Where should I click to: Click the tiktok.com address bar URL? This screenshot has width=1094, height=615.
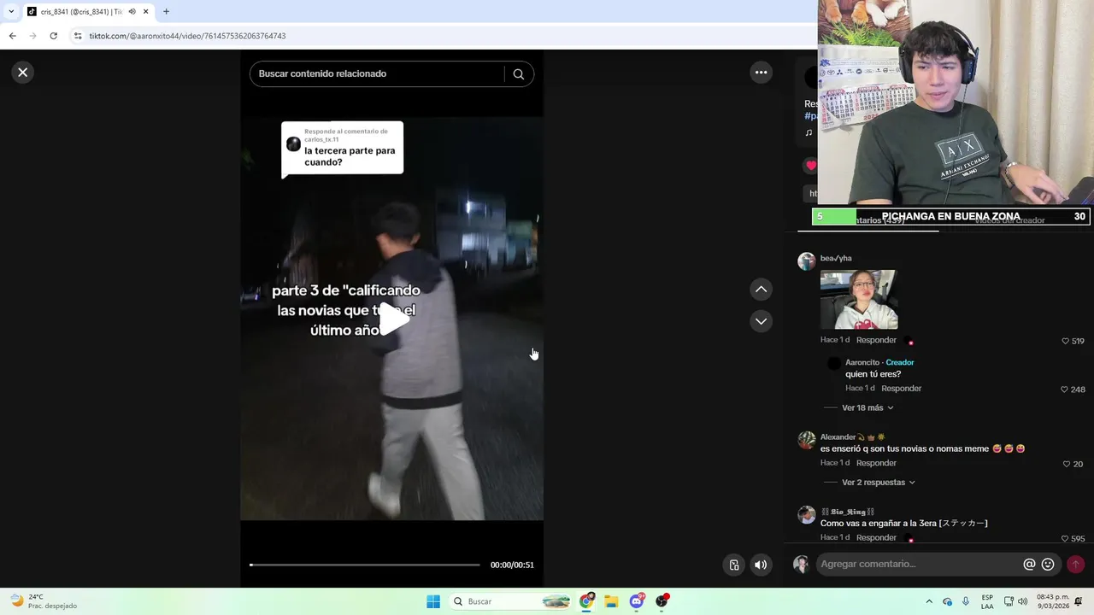(187, 36)
